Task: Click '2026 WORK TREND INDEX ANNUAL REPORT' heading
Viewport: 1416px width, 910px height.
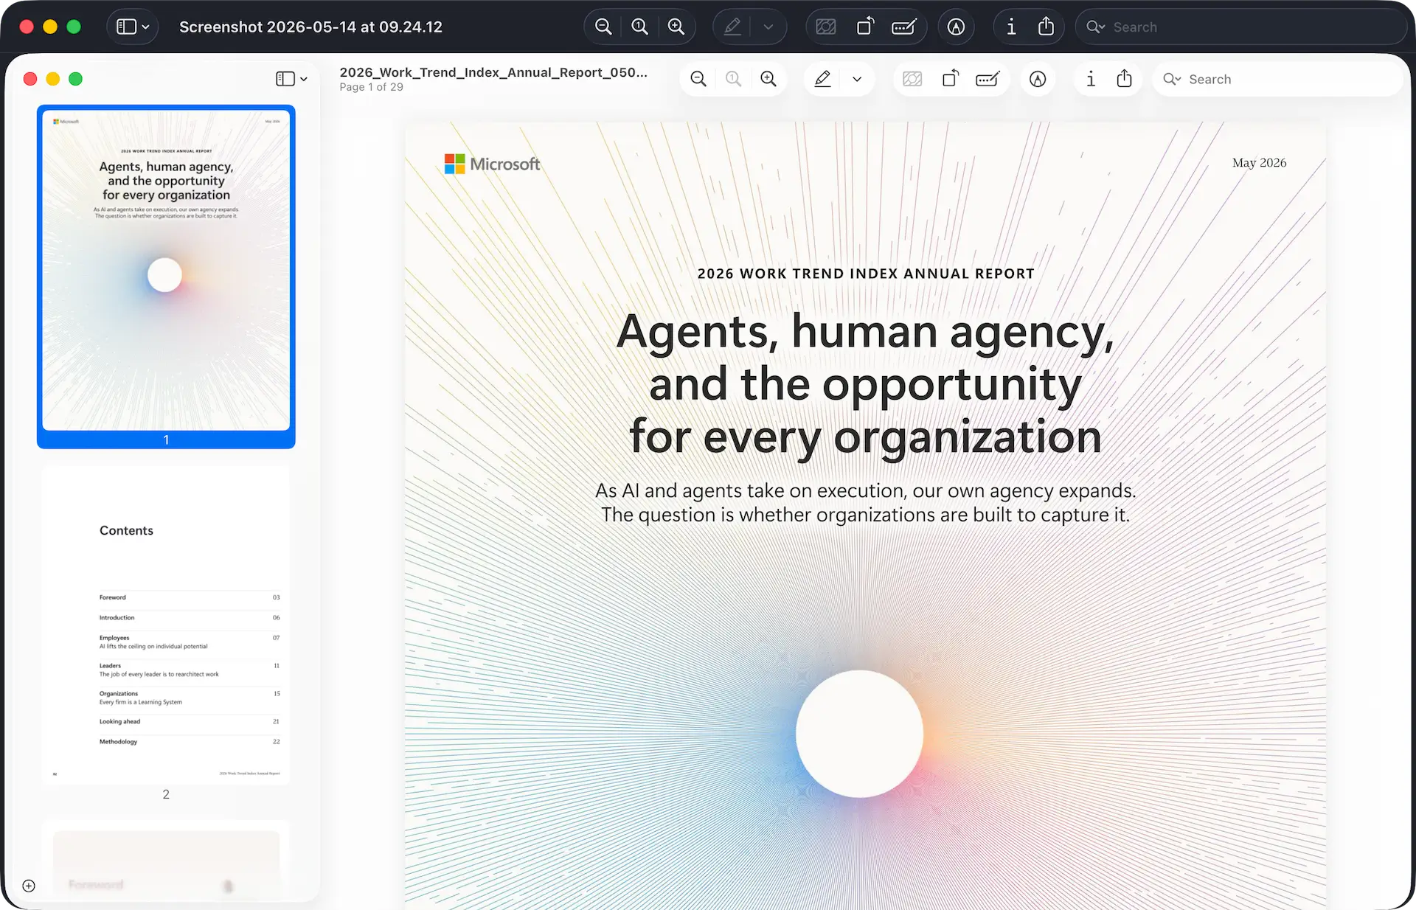Action: pos(866,274)
